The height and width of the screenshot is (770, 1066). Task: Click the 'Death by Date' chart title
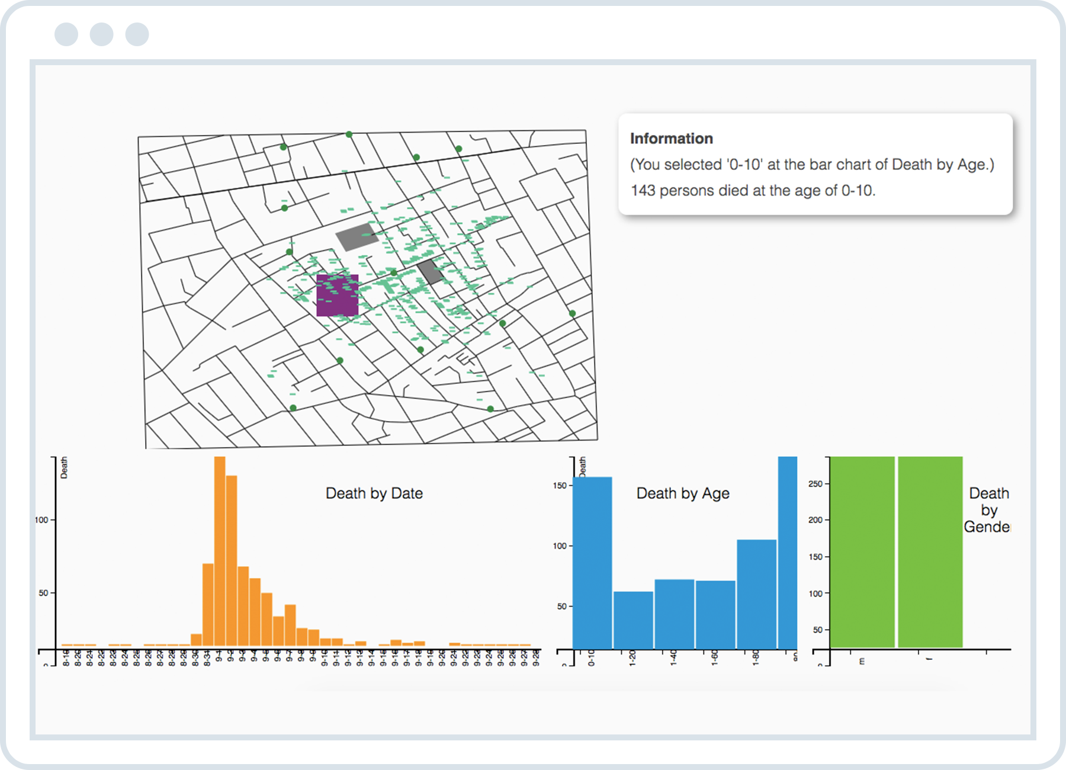374,493
